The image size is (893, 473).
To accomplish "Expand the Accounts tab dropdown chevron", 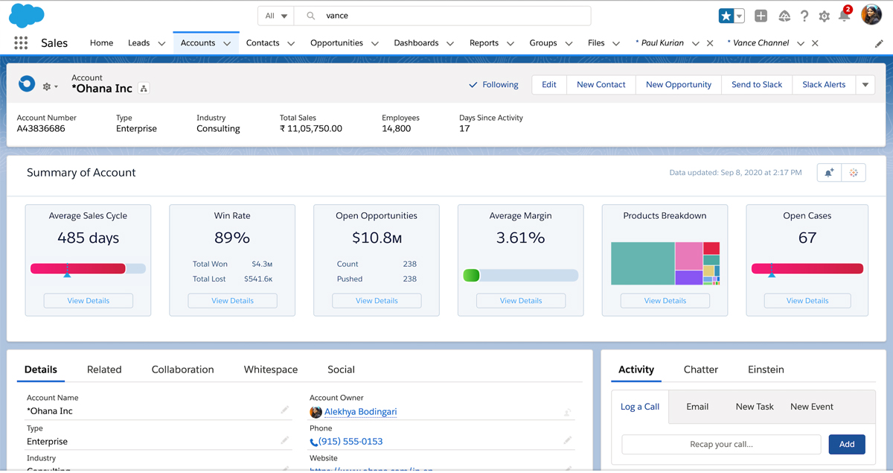I will (x=227, y=44).
